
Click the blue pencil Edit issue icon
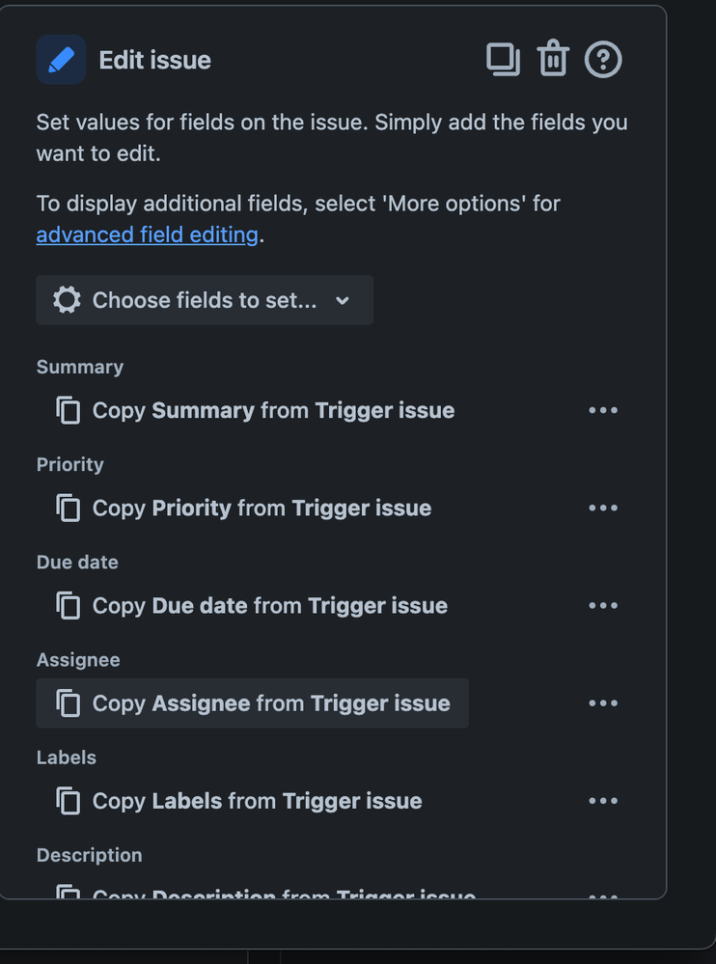pos(61,60)
